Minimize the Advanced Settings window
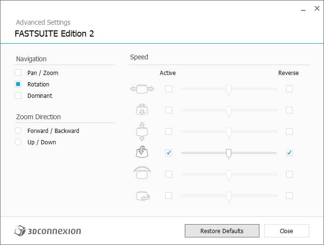The height and width of the screenshot is (245, 324). click(x=304, y=9)
